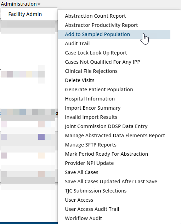Open Provider NPI Update
The image size is (181, 224).
(89, 163)
